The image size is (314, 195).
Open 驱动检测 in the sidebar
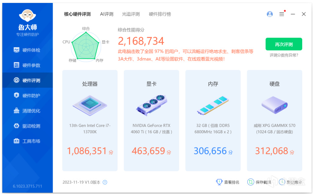coord(27,126)
